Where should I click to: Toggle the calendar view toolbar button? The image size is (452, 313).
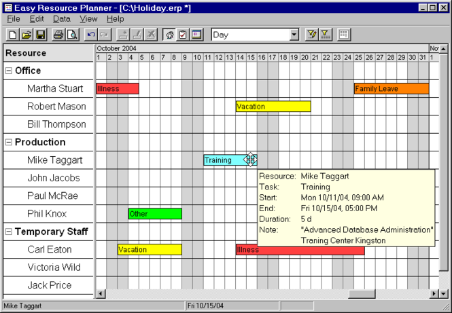coord(196,35)
